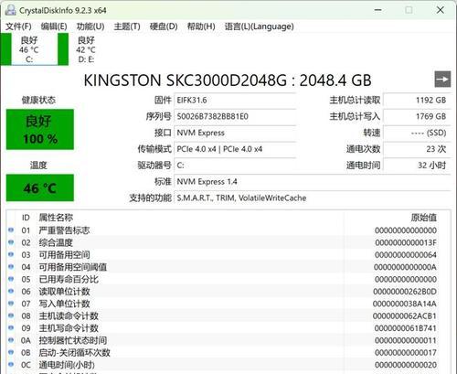The width and height of the screenshot is (457, 374).
Task: Open the 主题(T) menu
Action: [x=127, y=27]
